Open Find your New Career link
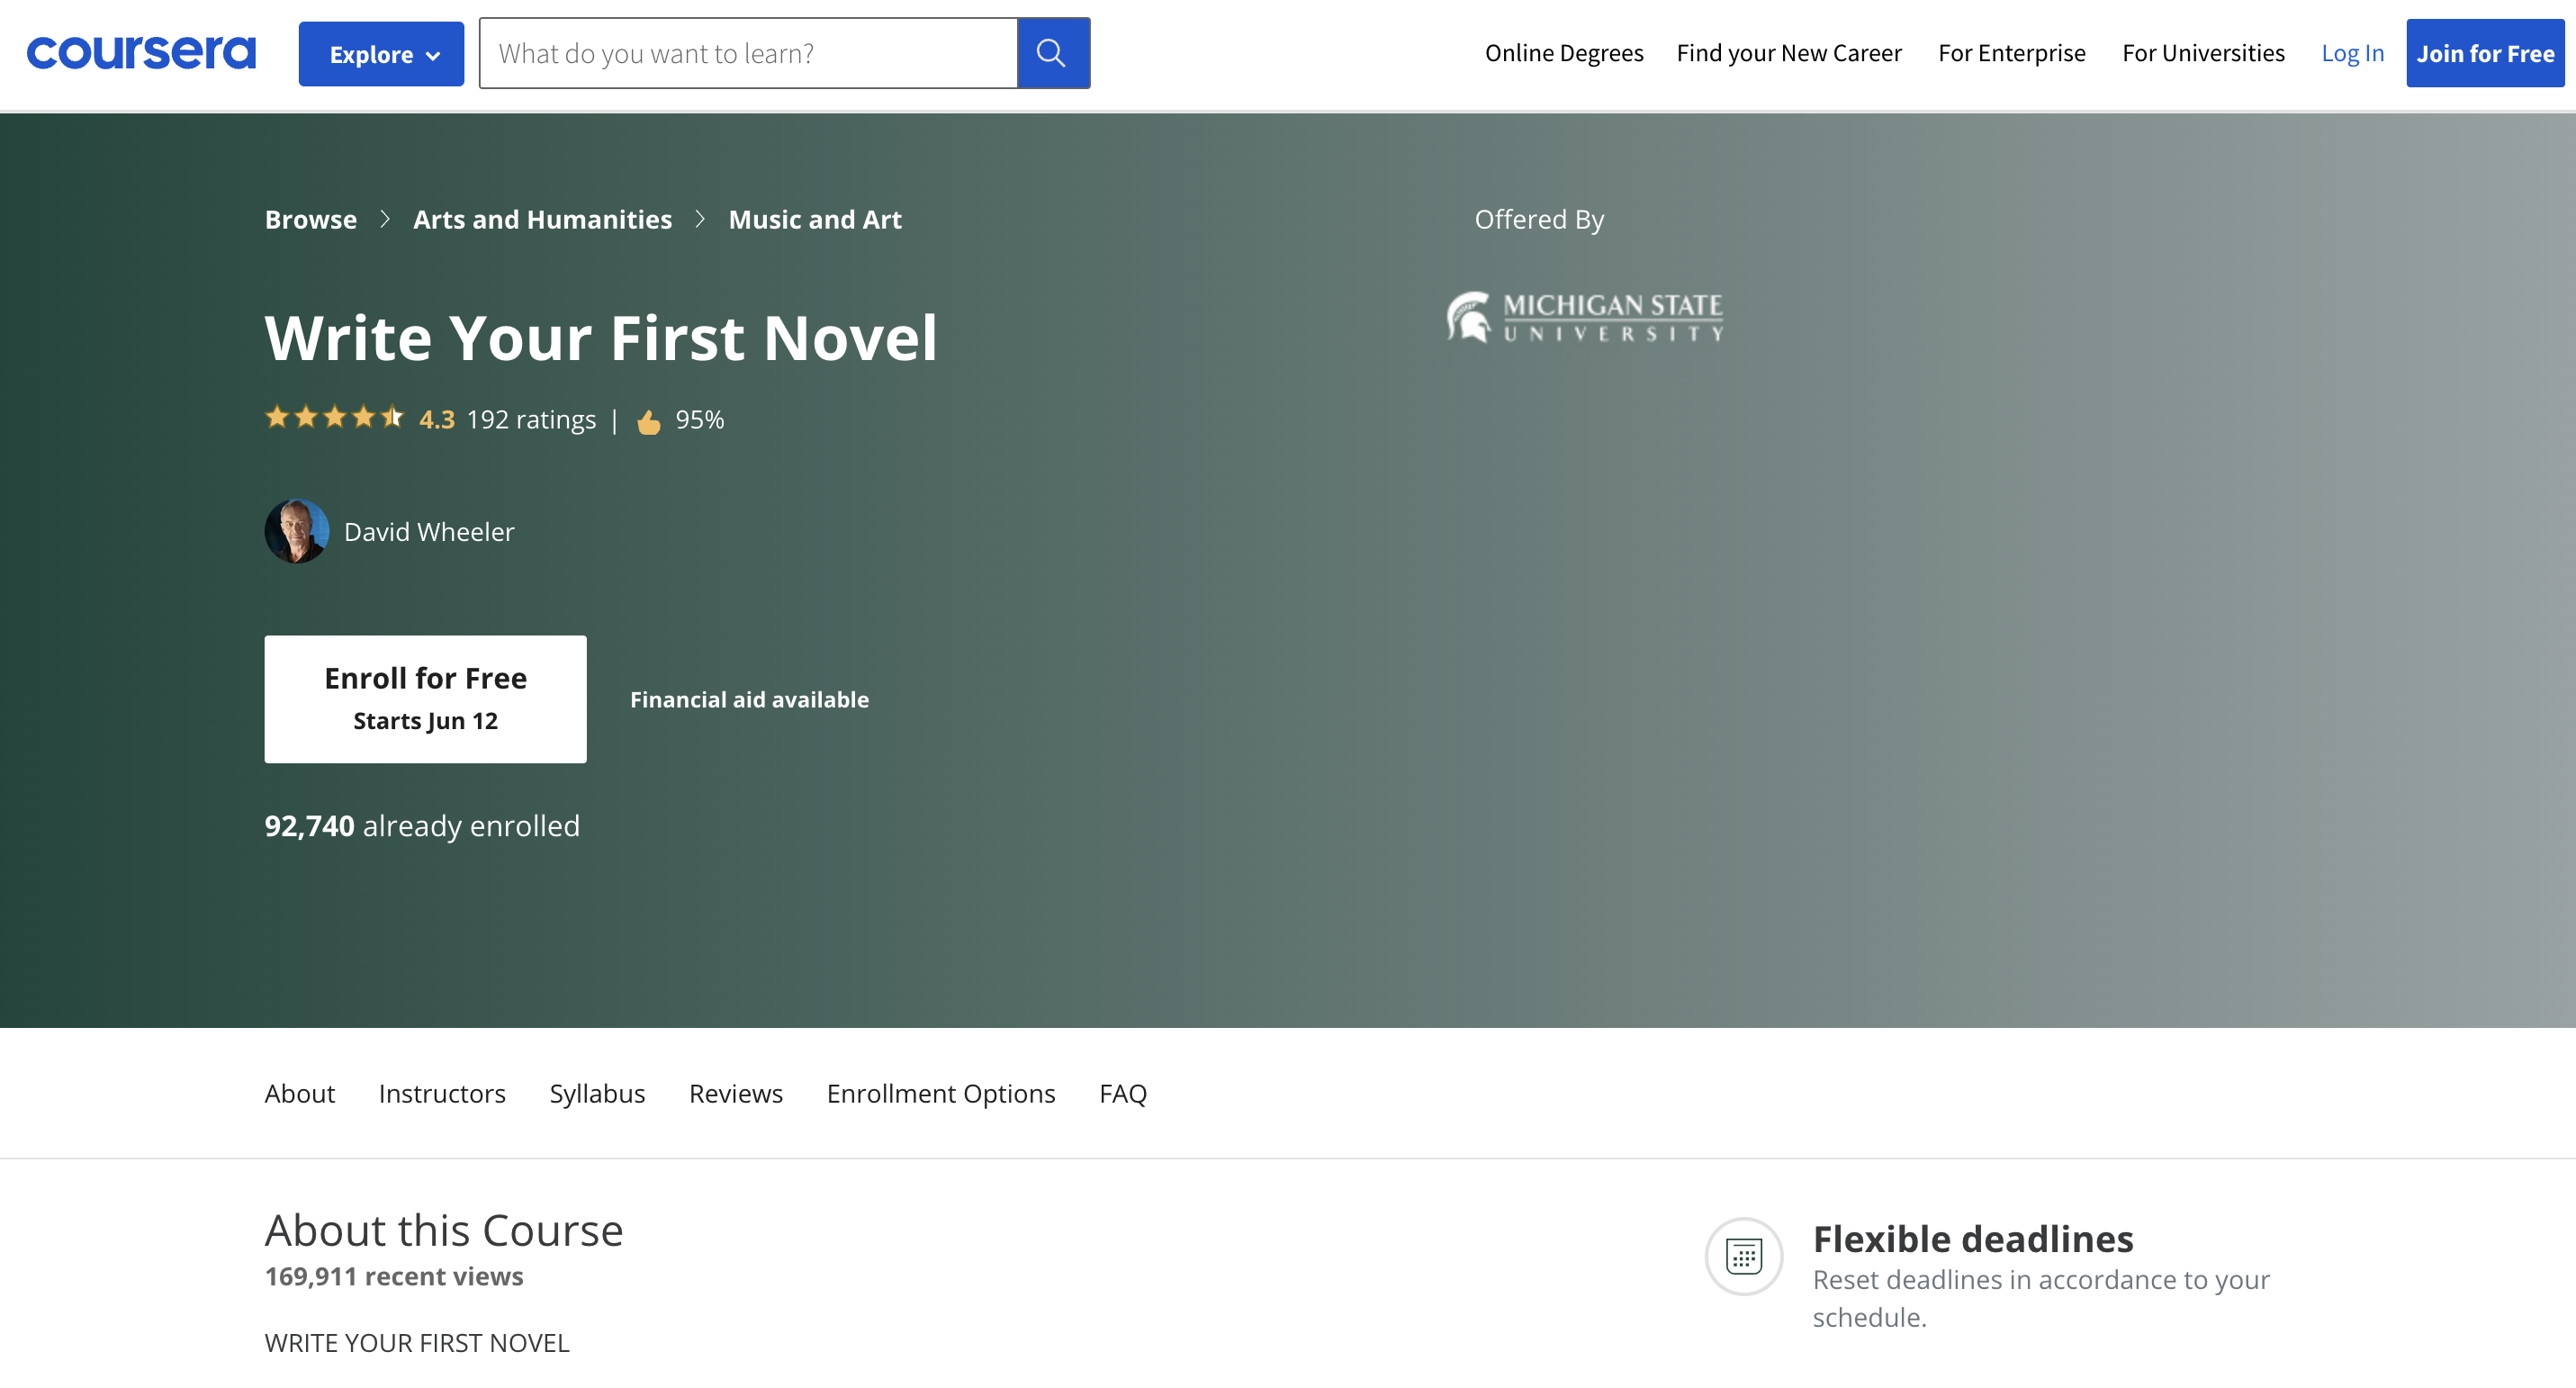Screen dimensions: 2576x1388 tap(1789, 53)
